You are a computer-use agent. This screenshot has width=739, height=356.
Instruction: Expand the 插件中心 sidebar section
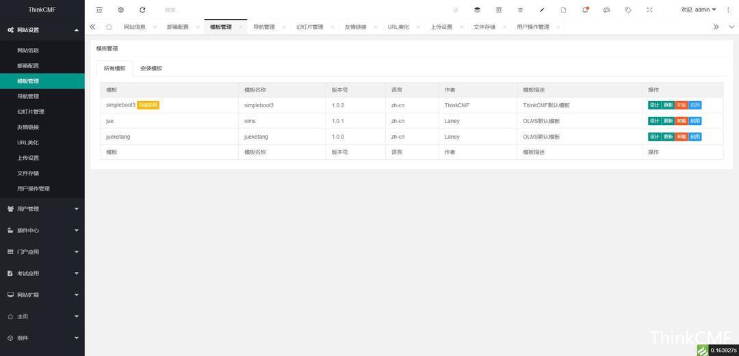tap(42, 230)
